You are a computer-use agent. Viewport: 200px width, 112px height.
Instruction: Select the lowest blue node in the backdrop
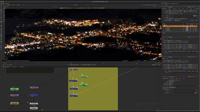coord(74,96)
